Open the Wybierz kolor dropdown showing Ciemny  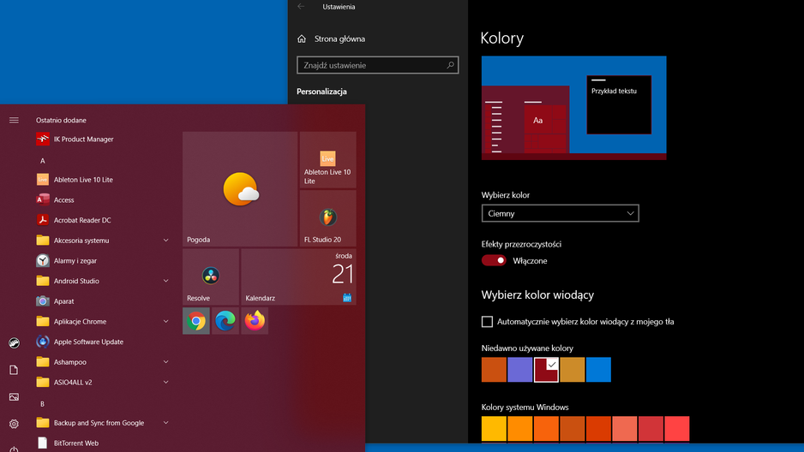(560, 213)
